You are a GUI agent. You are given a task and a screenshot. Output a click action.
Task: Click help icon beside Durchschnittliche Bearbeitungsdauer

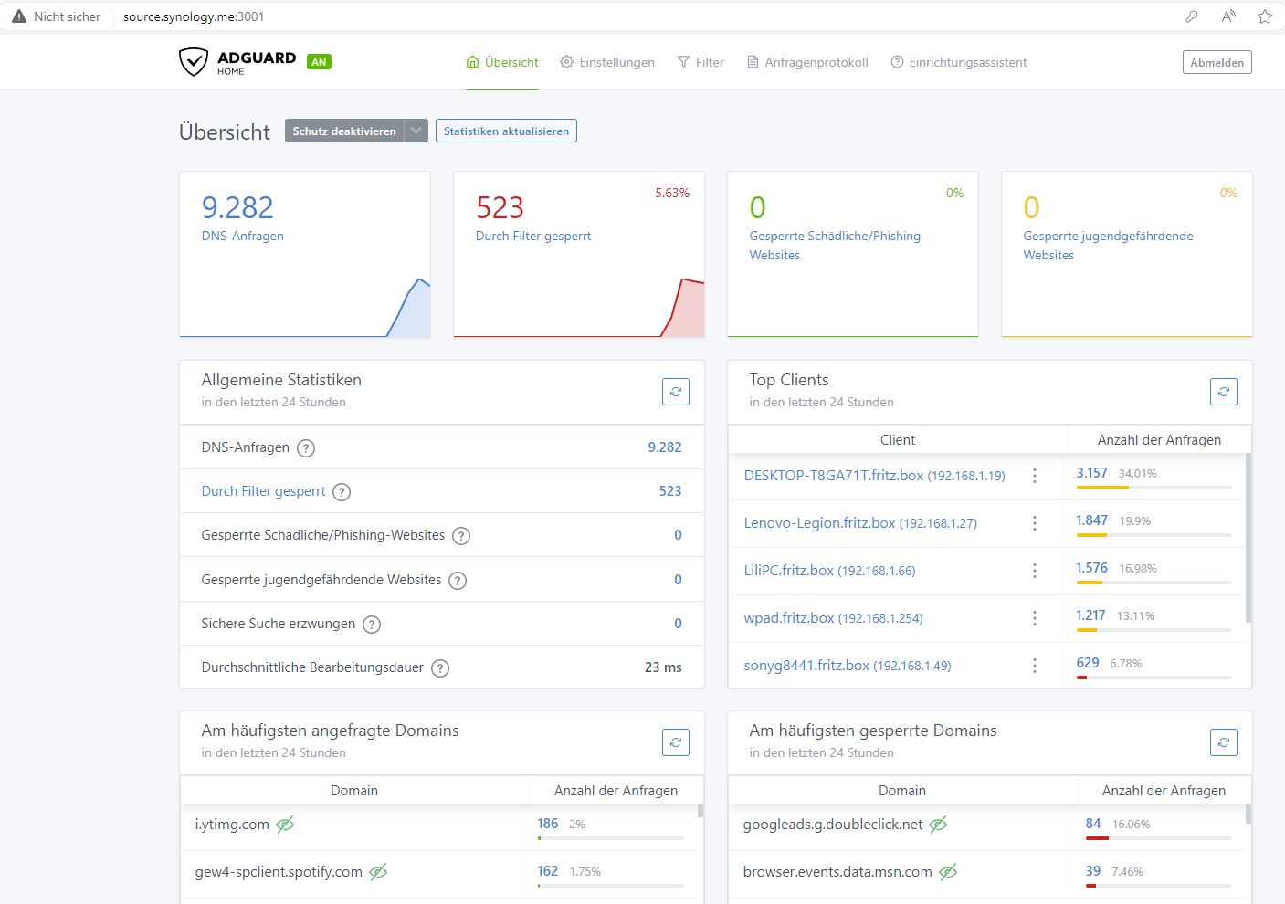(x=440, y=668)
